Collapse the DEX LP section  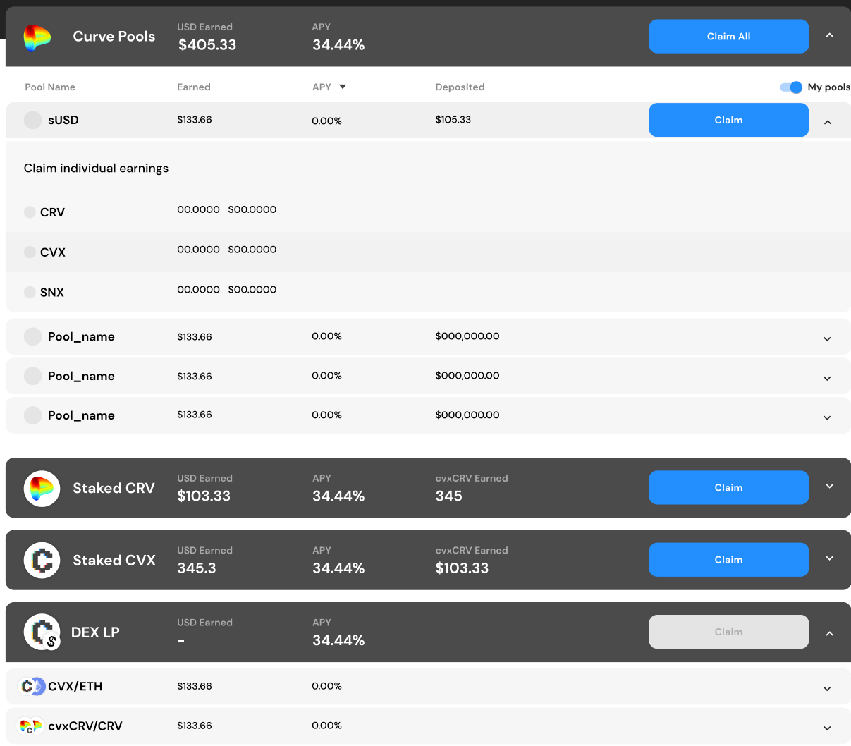[x=829, y=633]
